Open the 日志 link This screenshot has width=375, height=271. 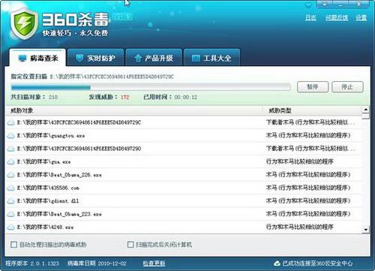(x=310, y=18)
